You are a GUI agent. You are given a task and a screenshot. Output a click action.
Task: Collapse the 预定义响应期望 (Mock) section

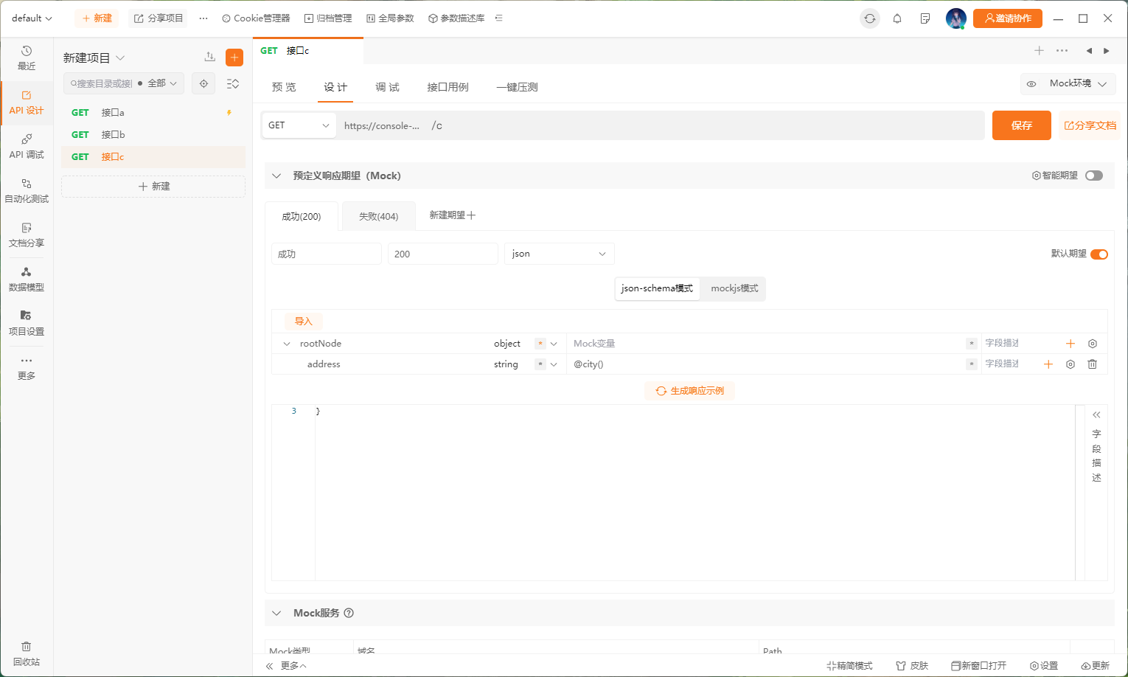276,176
